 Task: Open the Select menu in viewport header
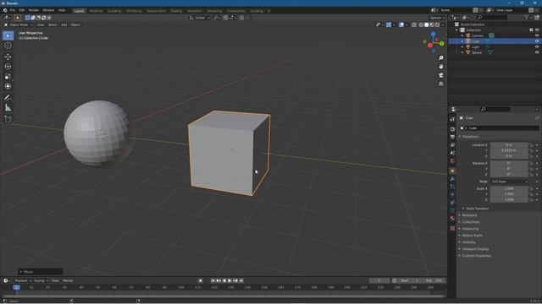53,24
